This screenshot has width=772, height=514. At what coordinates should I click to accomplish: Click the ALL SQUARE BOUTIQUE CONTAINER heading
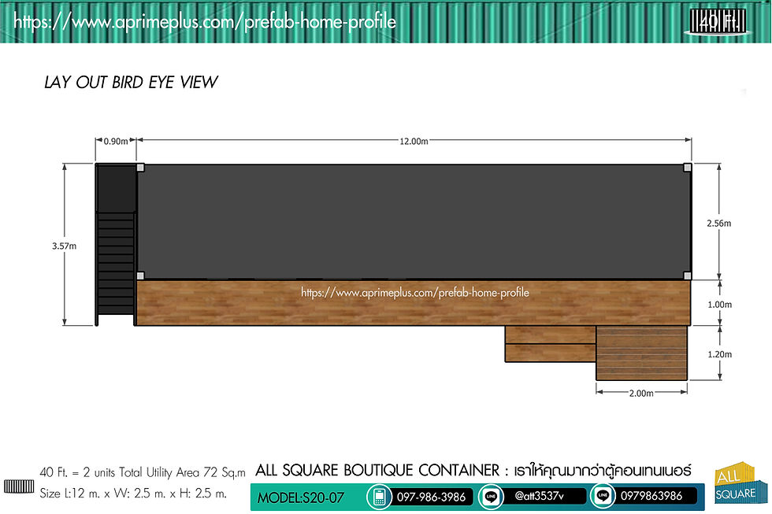click(377, 470)
